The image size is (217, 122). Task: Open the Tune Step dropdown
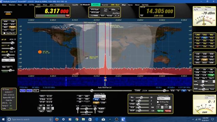[x=118, y=9]
